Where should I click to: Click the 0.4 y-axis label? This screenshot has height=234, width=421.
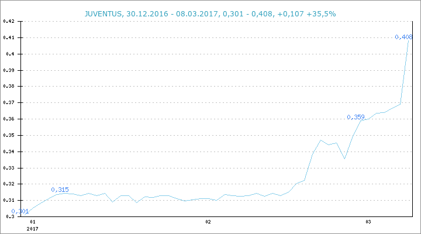coord(10,54)
